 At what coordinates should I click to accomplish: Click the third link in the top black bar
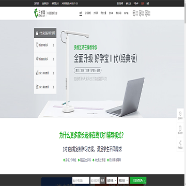coord(55,4)
